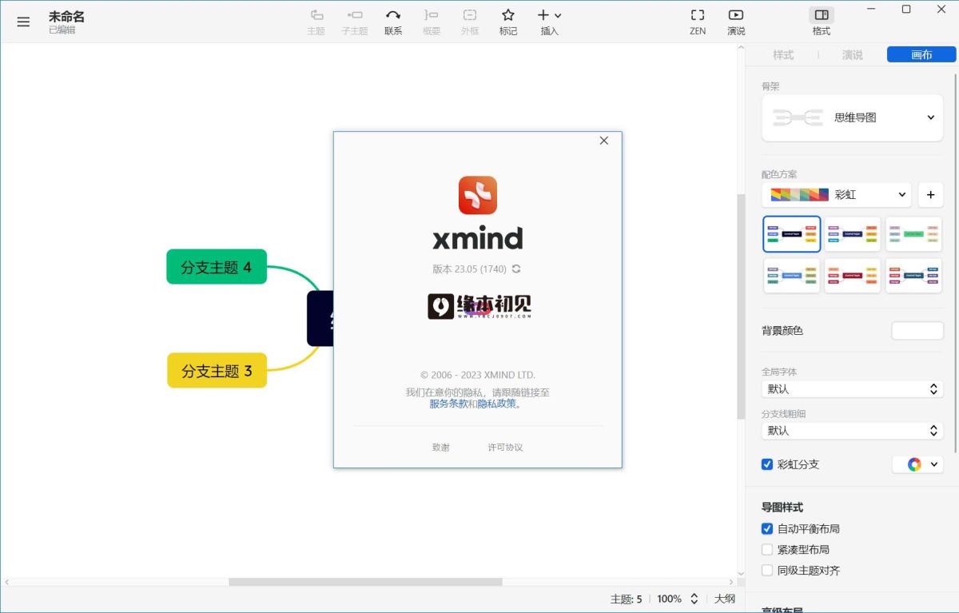Start pitch mode (演说) from toolbar
This screenshot has width=959, height=613.
click(x=736, y=22)
